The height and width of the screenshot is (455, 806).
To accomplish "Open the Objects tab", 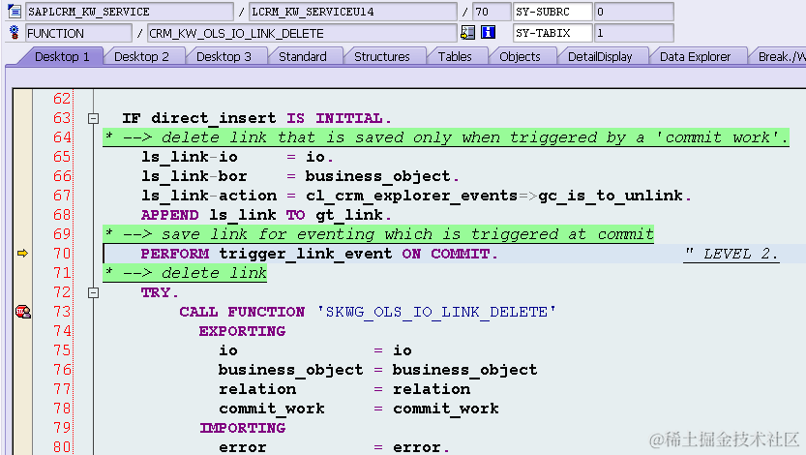I will (x=520, y=56).
